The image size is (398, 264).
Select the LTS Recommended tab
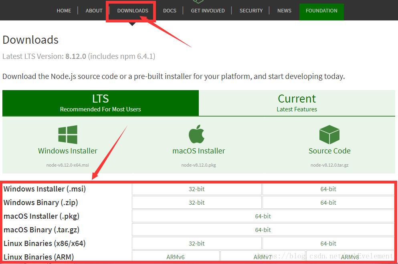pyautogui.click(x=101, y=103)
